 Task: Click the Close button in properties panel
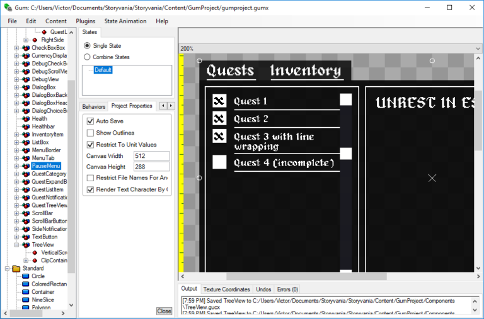click(x=164, y=311)
